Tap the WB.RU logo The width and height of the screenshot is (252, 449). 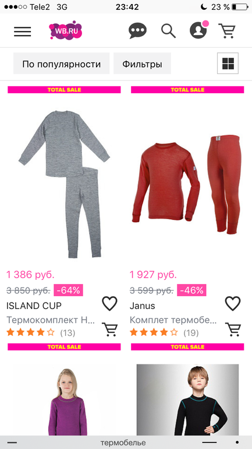(66, 30)
